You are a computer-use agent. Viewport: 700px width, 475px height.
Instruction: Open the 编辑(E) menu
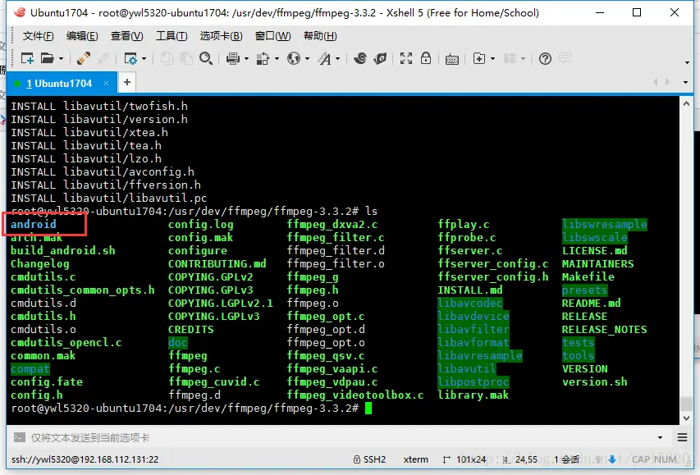(x=82, y=36)
